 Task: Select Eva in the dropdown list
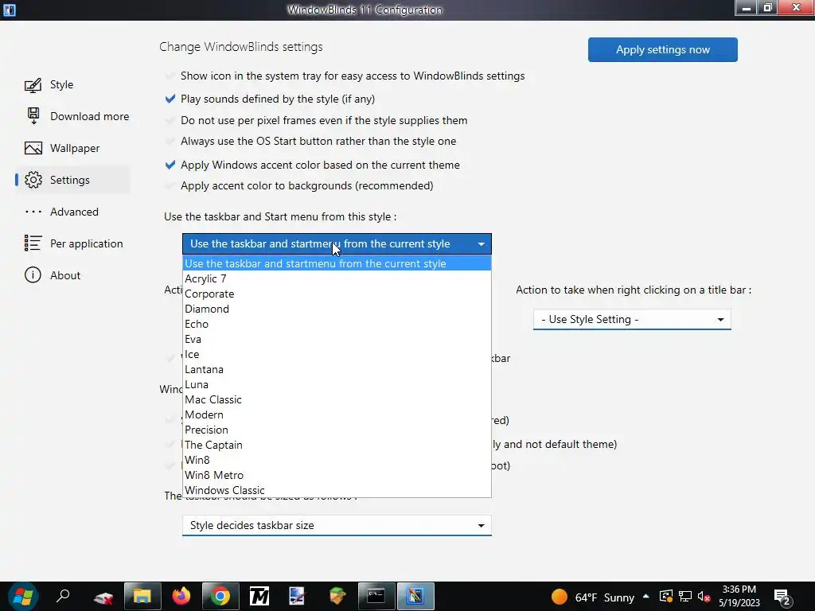coord(337,339)
